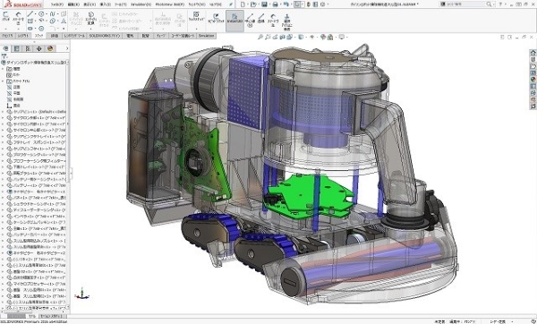Screen dimensions: 537x324
Task: Click the Help question mark icon
Action: point(500,4)
